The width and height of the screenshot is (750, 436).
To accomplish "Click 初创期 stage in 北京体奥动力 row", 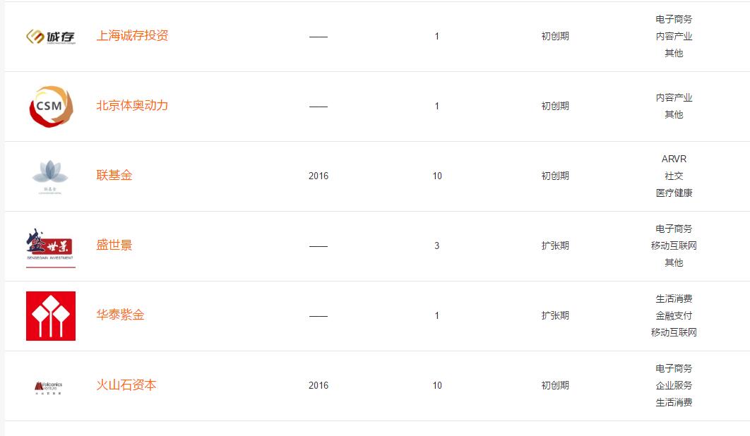I will coord(555,106).
